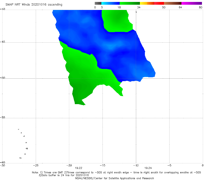Click the green segment of the color bar
The image size is (205, 180).
tap(130, 3)
